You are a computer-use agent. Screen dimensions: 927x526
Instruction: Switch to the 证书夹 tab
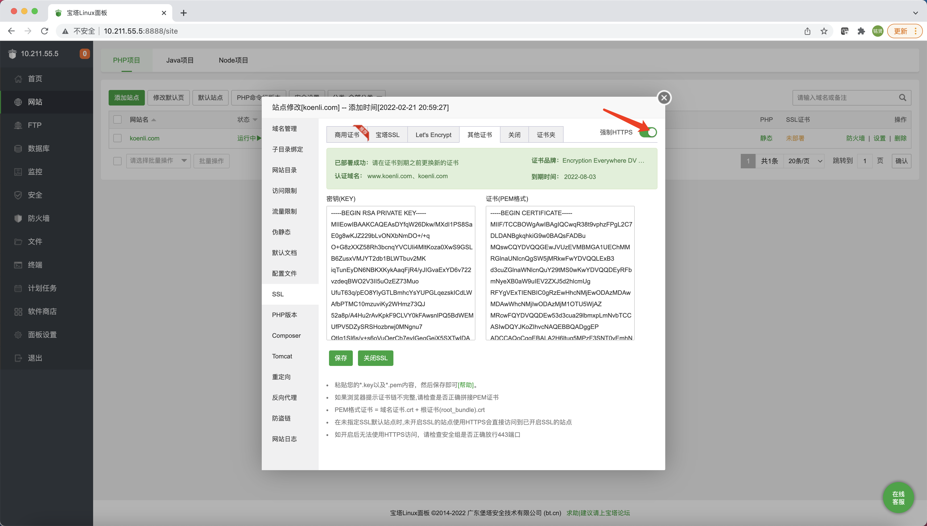(x=546, y=135)
